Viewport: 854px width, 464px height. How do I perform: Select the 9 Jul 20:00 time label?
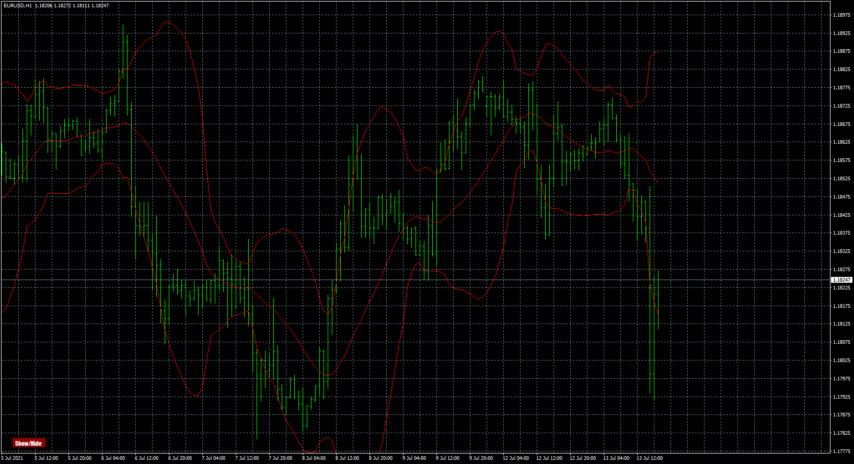(x=481, y=458)
